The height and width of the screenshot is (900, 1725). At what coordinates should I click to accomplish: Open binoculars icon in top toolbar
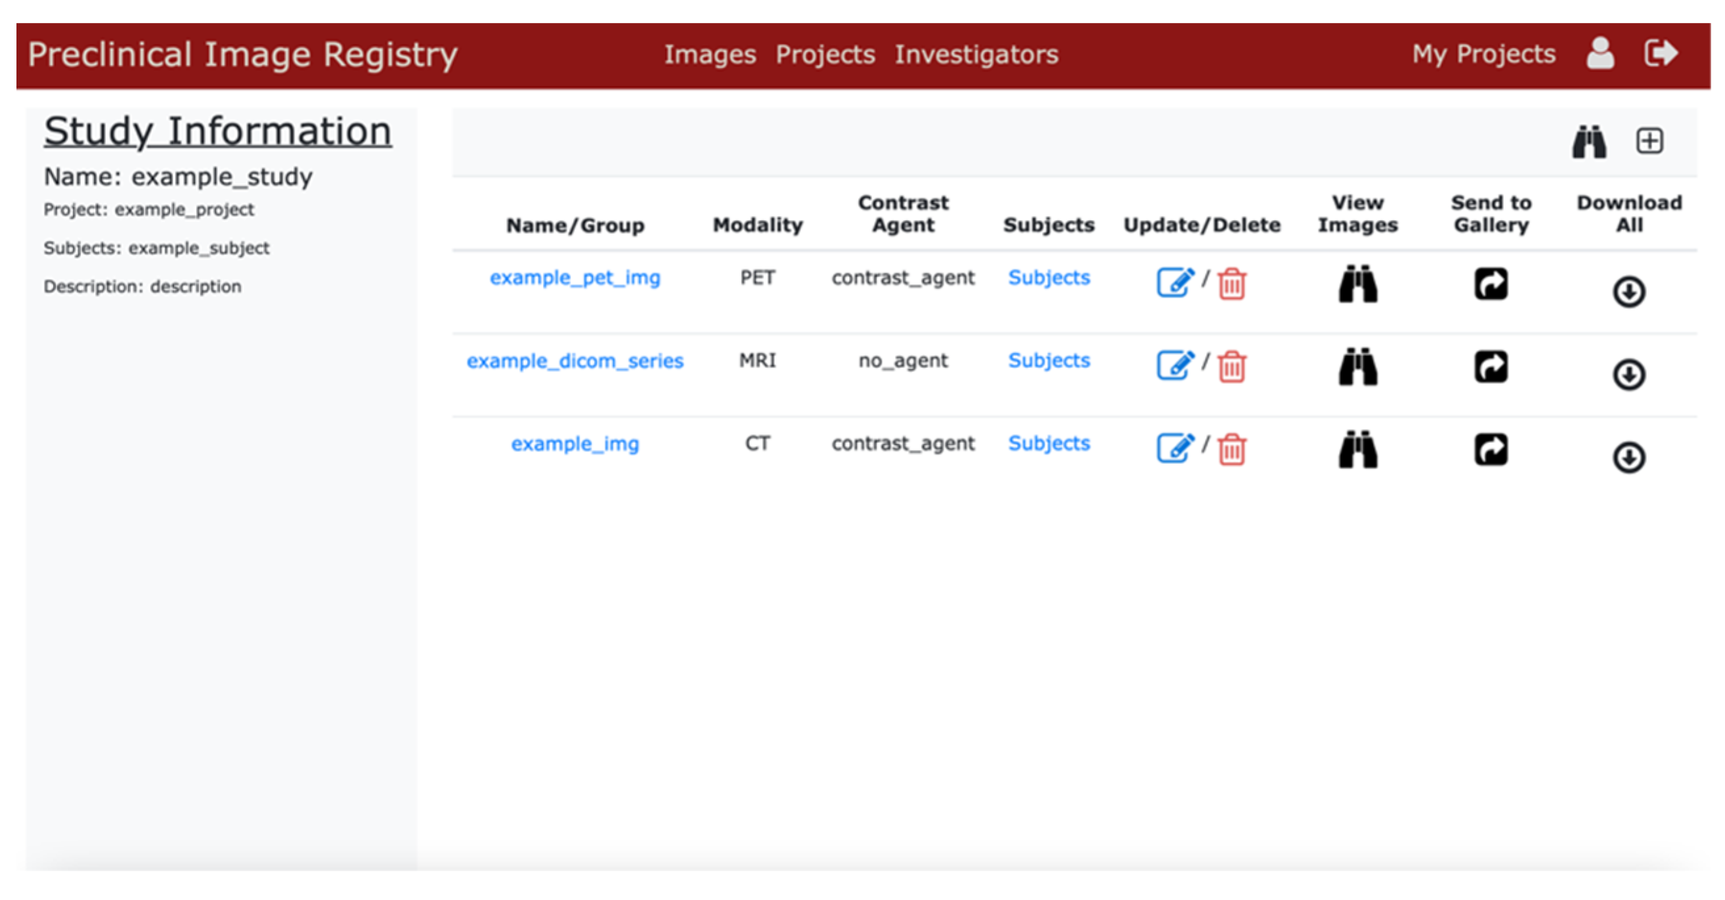point(1589,141)
